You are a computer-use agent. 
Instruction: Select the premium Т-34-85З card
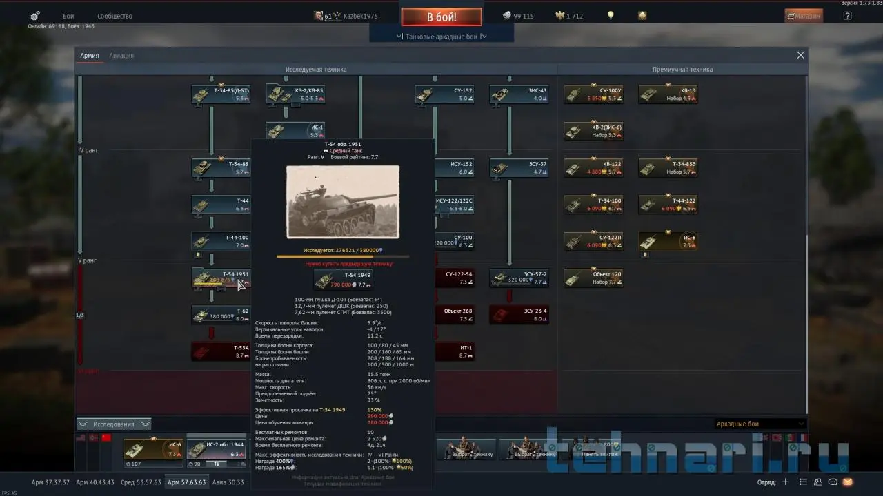(x=668, y=168)
